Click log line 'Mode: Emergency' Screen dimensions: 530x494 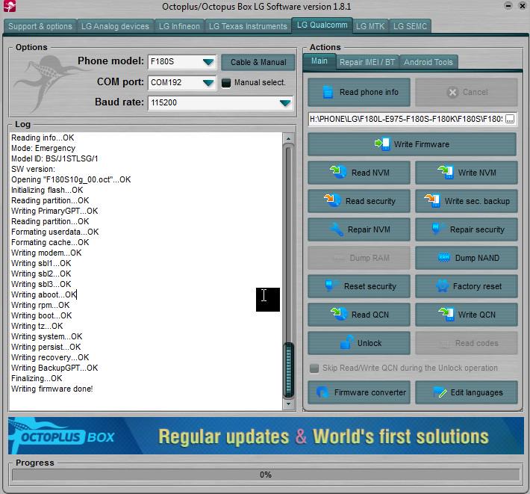click(43, 148)
